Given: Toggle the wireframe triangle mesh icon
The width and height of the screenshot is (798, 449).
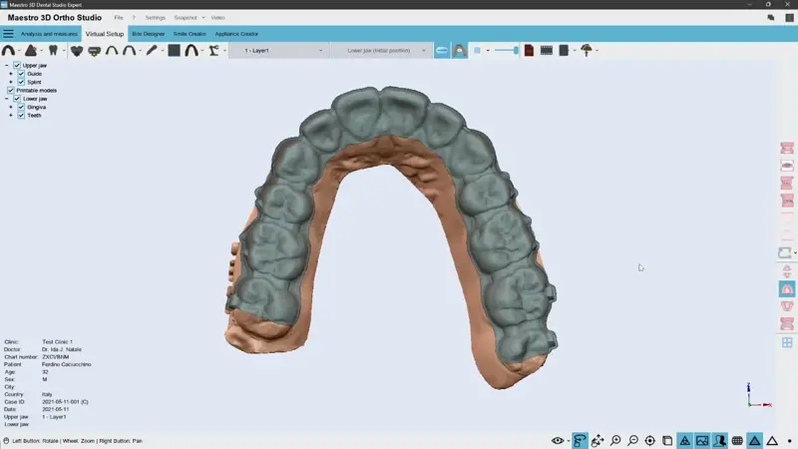Looking at the screenshot, I should (x=685, y=441).
